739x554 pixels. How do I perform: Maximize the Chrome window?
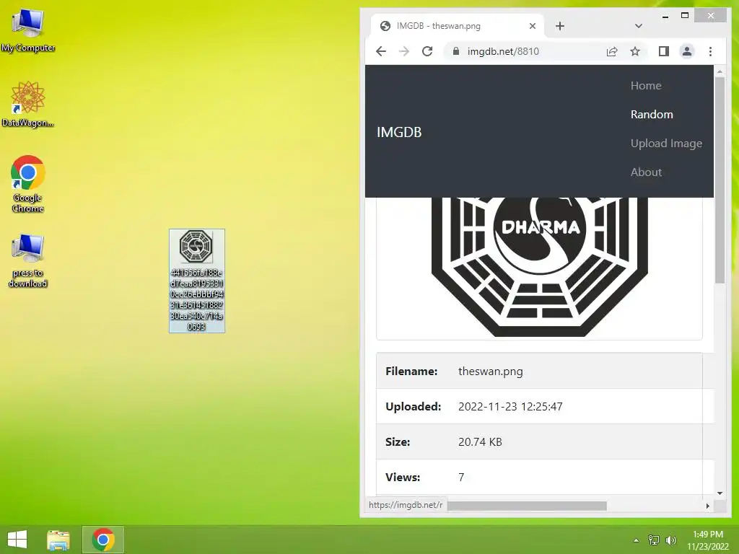click(x=685, y=16)
